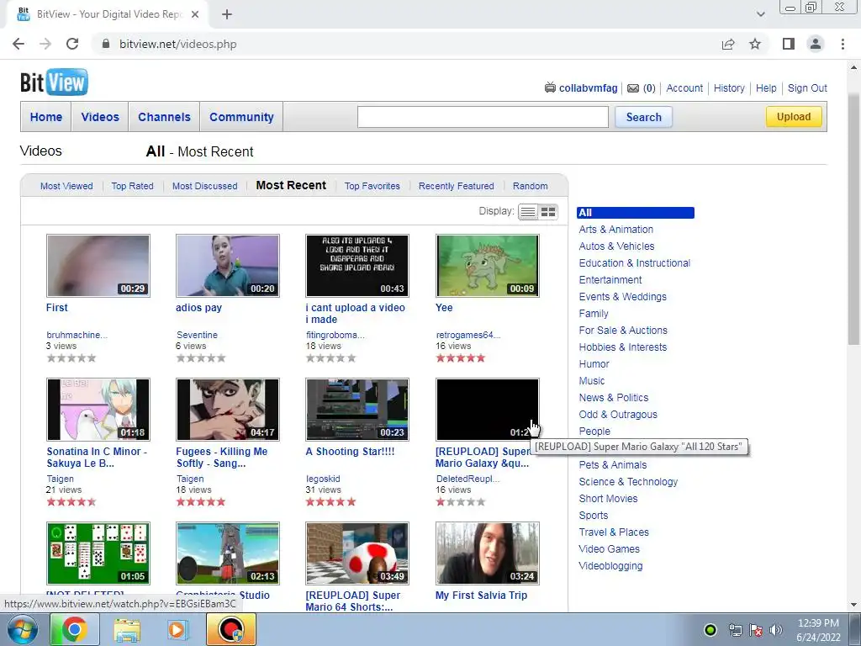Open the Account link
The height and width of the screenshot is (646, 861).
pyautogui.click(x=684, y=87)
